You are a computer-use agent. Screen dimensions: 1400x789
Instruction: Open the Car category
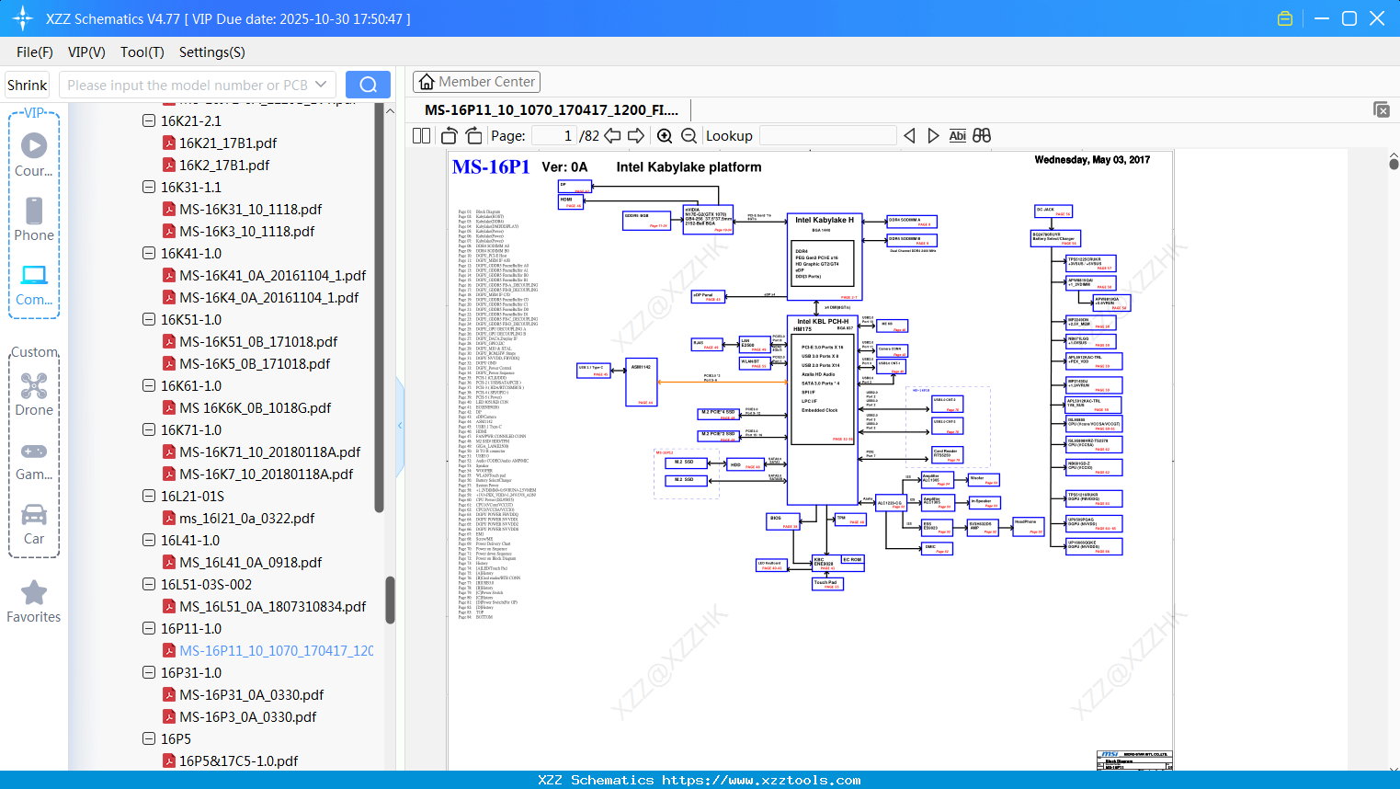click(x=34, y=523)
